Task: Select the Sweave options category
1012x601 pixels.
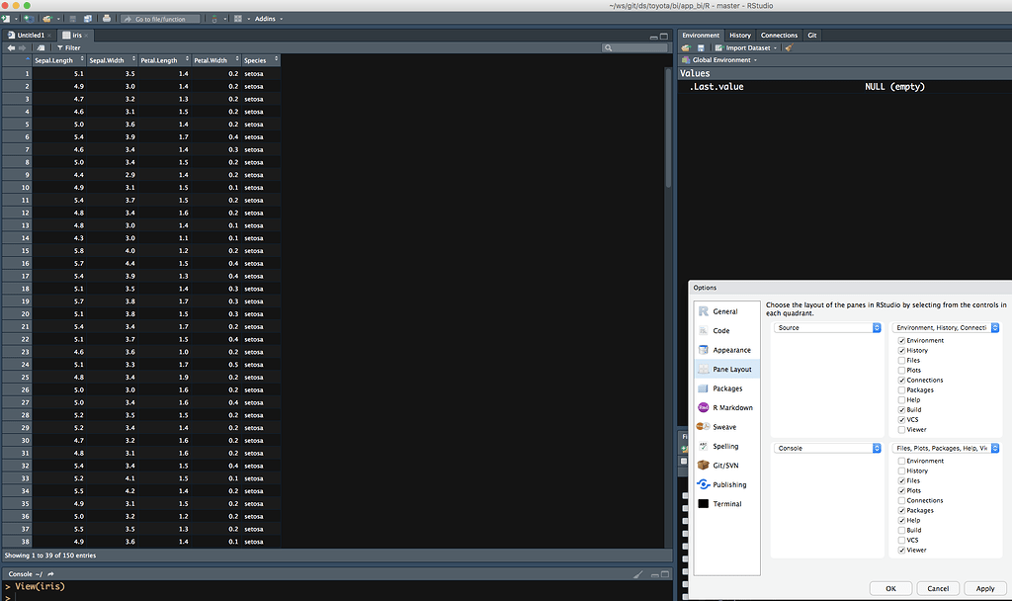Action: click(726, 427)
